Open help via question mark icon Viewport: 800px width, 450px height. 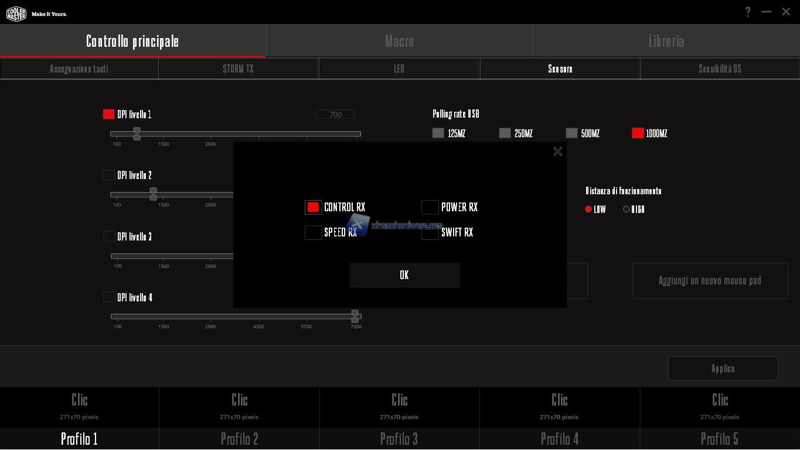(x=747, y=12)
